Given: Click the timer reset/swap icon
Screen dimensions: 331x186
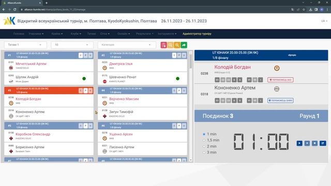Looking at the screenshot, I should coord(323,143).
